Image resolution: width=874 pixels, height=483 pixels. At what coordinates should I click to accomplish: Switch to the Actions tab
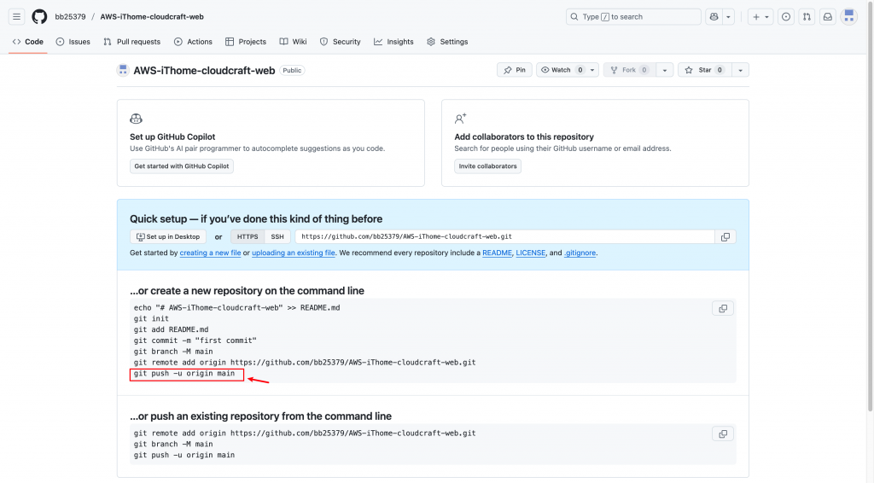193,42
